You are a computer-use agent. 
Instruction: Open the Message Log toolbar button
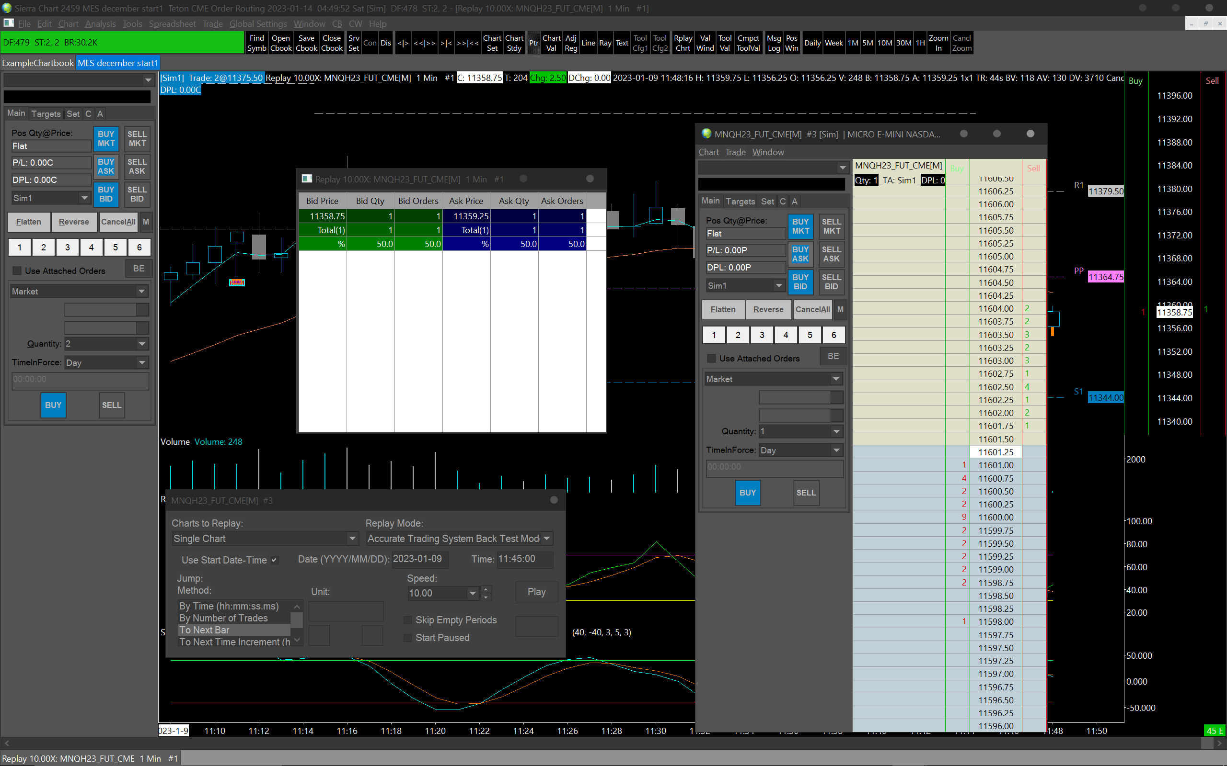pos(774,43)
